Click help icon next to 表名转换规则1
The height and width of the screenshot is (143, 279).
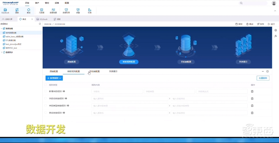pyautogui.click(x=64, y=113)
